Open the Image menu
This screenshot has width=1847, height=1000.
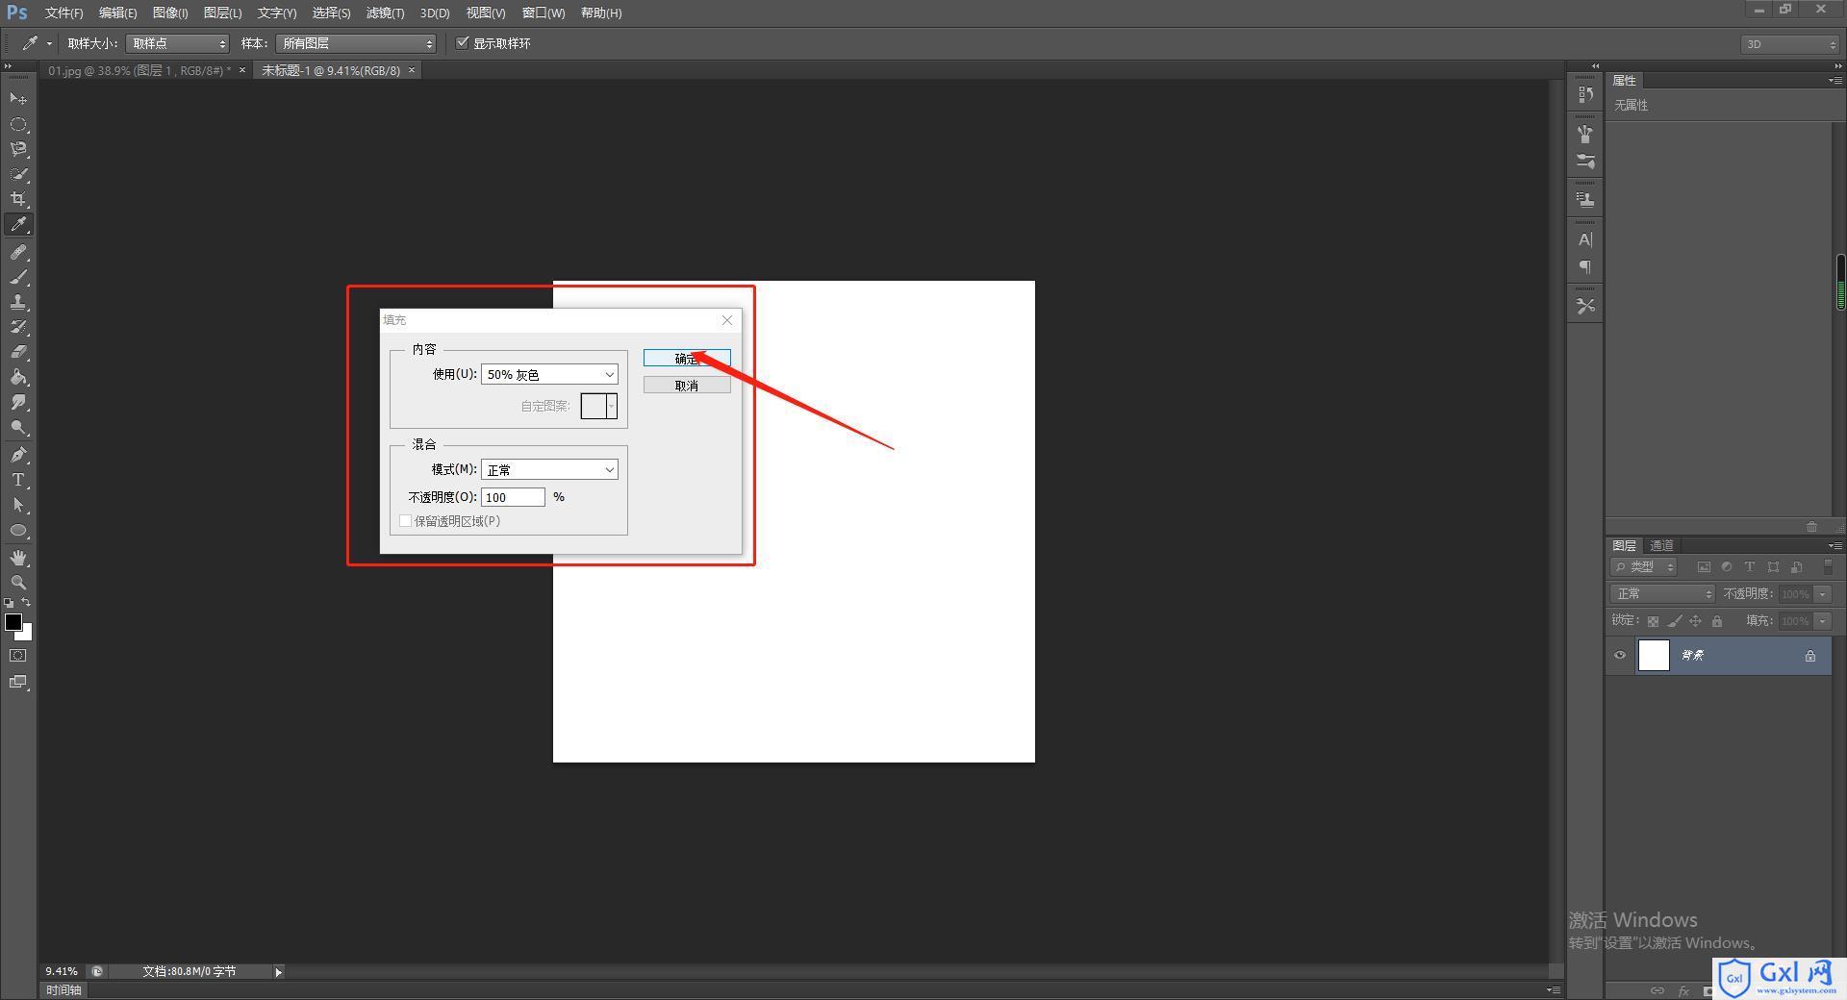170,12
